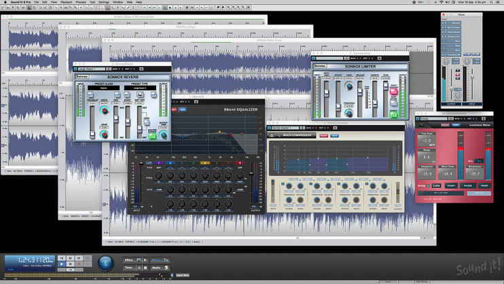Screen dimensions: 504x284
Task: Open the Preset Class dropdown in Sonnox Reverb
Action: click(104, 88)
